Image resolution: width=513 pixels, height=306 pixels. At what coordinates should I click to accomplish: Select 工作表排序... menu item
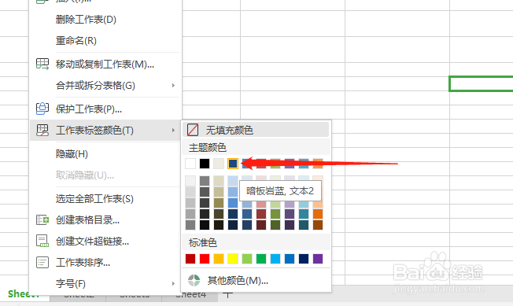83,262
